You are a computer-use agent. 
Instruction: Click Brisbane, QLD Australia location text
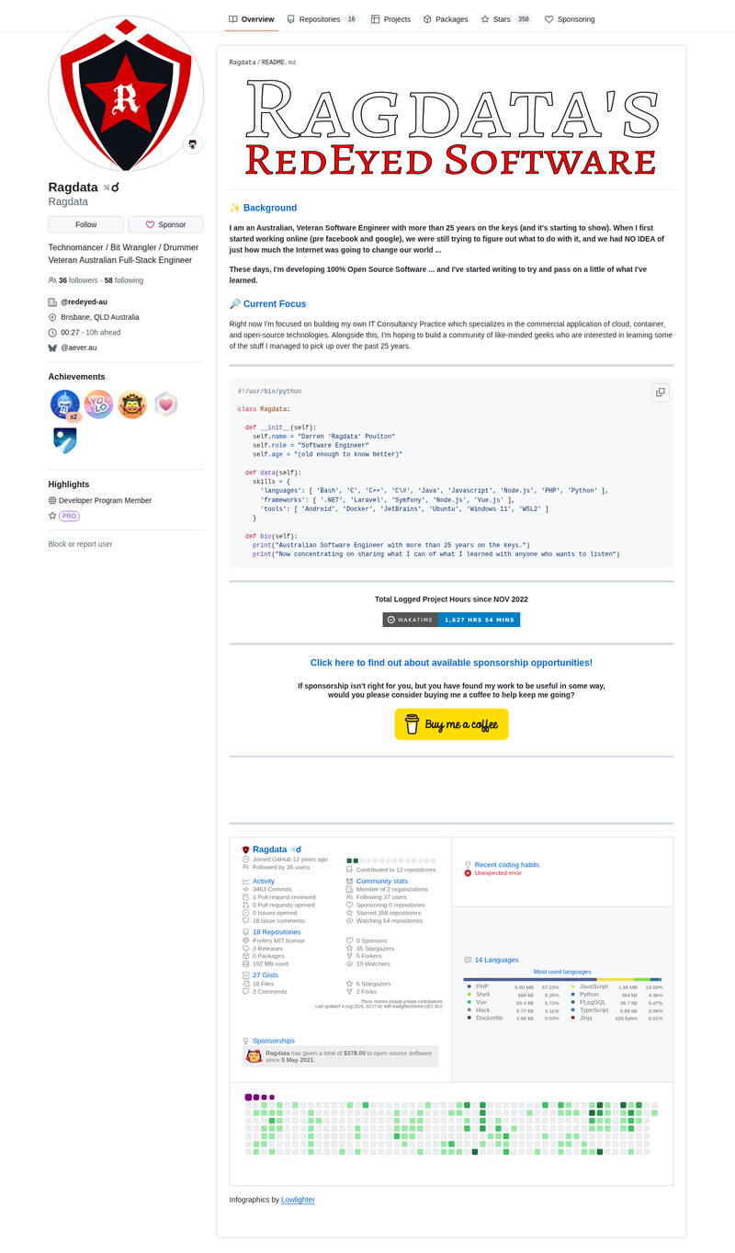tap(100, 317)
